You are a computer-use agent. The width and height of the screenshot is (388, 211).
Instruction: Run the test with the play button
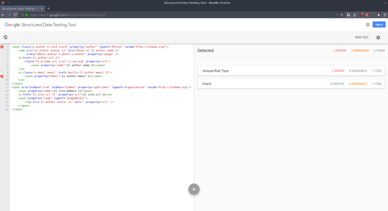[x=194, y=189]
